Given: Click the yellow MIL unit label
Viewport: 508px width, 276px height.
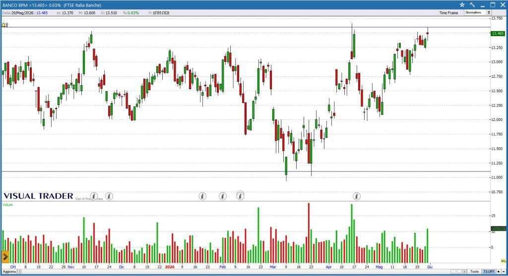Looking at the screenshot, I should 503,261.
